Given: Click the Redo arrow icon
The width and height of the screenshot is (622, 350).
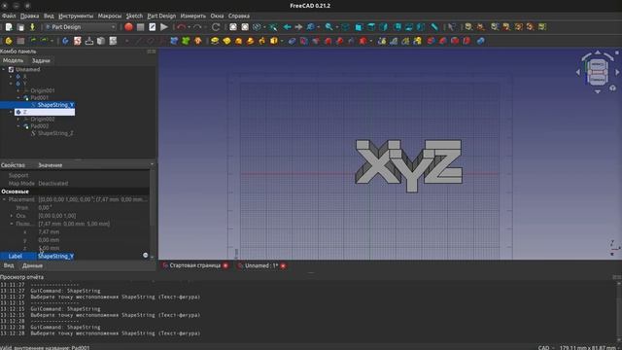Looking at the screenshot, I should tap(197, 27).
